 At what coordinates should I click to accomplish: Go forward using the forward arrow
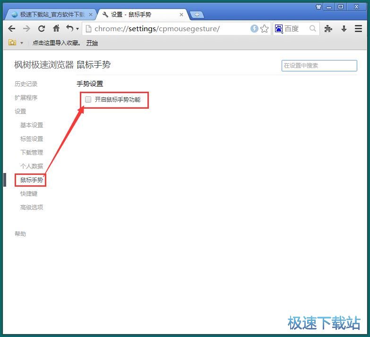[26, 29]
